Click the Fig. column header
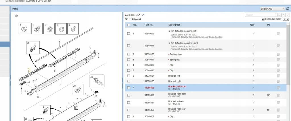Screen dimensions: 291x121 click(x=135, y=25)
